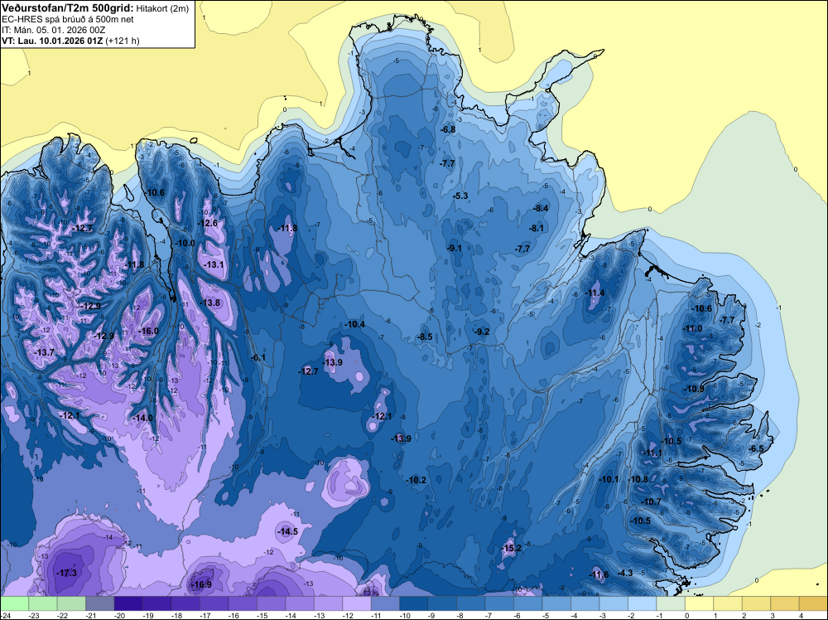828x620 pixels.
Task: Select the -13.7 temperature label
Action: 45,352
